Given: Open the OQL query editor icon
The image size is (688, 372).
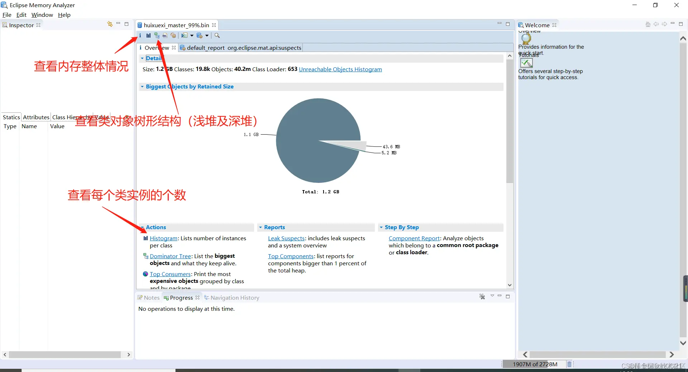Looking at the screenshot, I should click(165, 35).
